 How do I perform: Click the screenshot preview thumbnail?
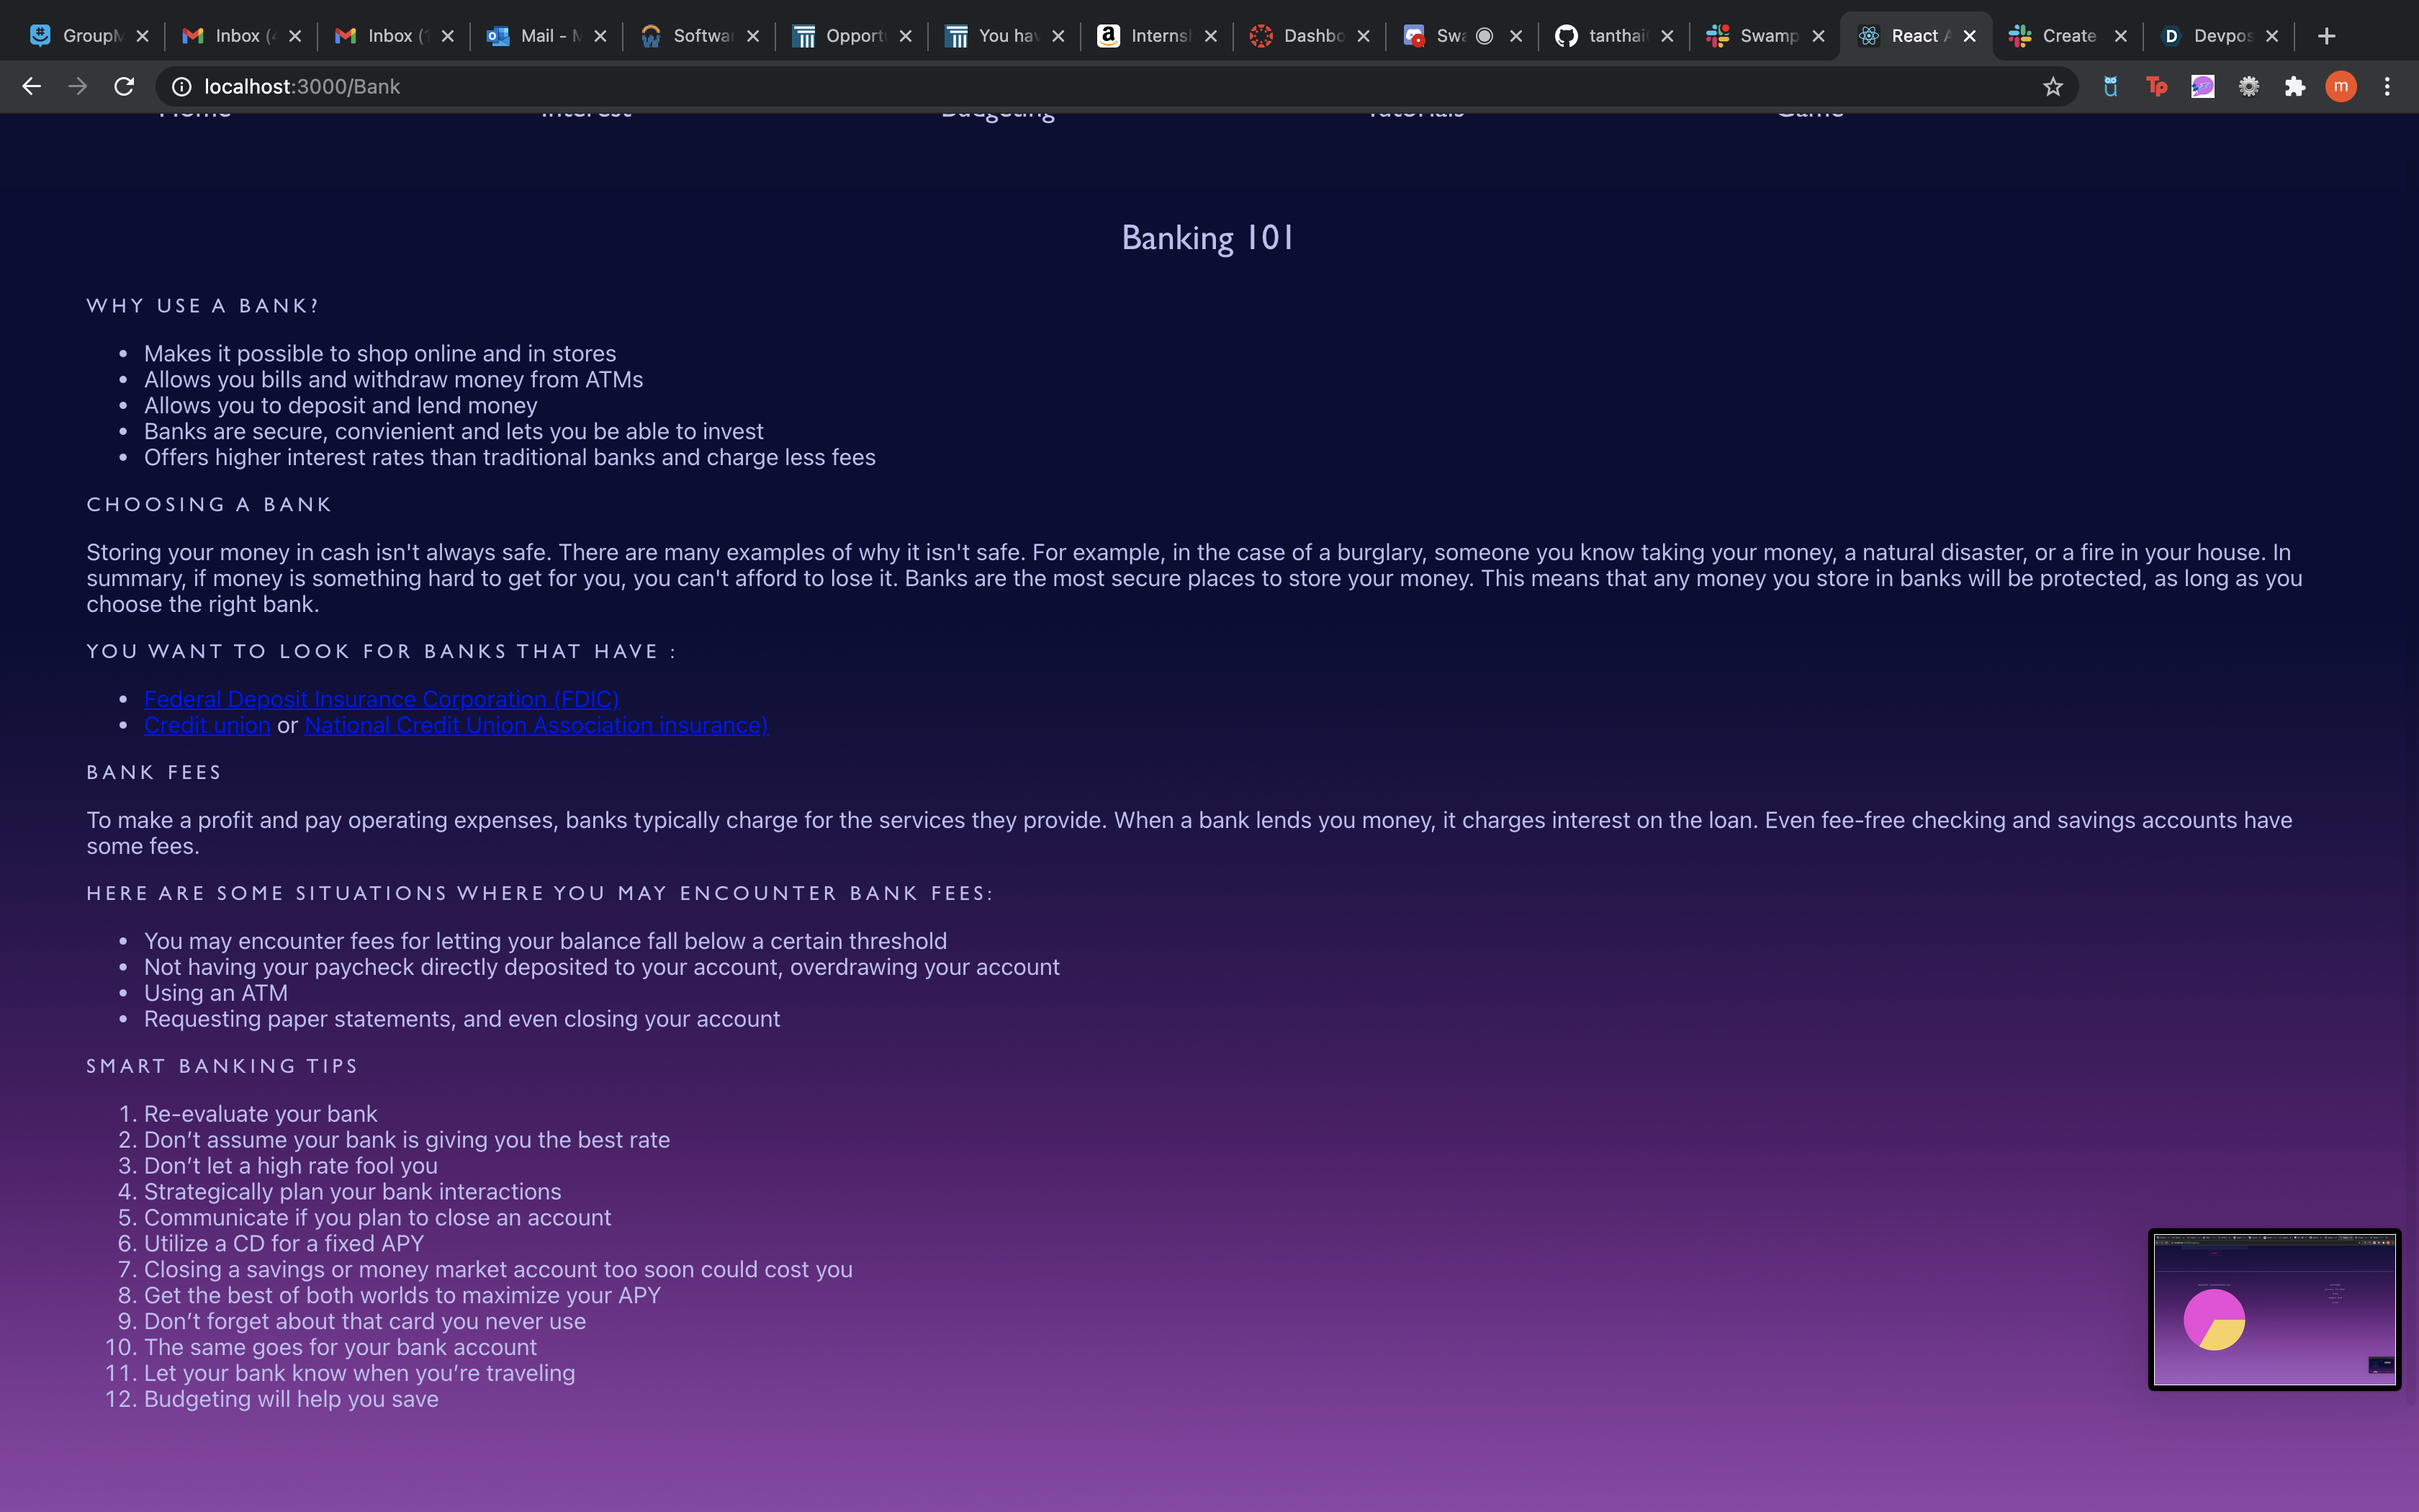[2274, 1309]
